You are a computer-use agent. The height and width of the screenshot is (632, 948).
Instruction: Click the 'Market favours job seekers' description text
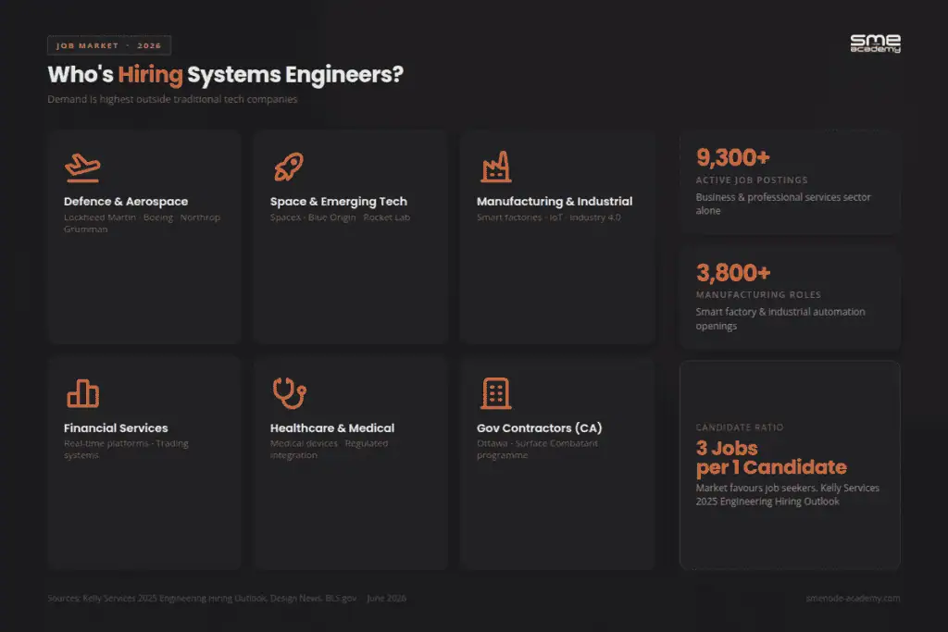point(787,494)
